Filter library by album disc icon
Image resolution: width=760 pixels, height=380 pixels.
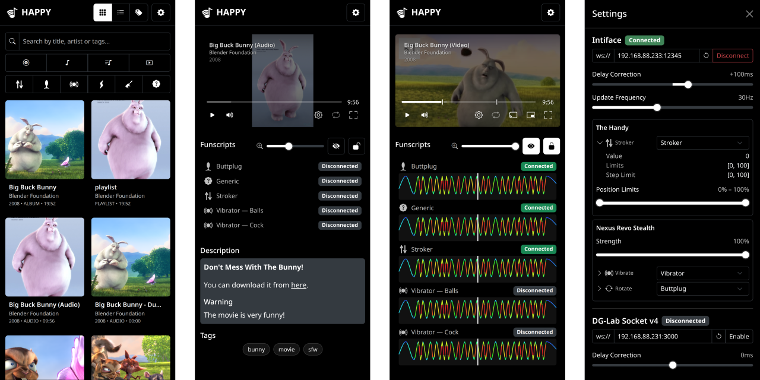(26, 63)
